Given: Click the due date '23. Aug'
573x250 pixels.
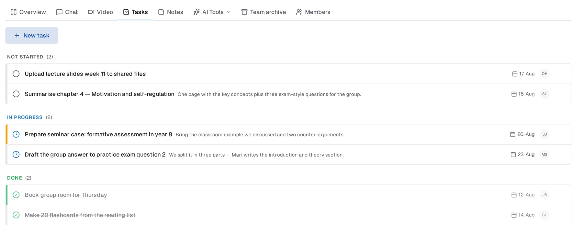Looking at the screenshot, I should point(526,155).
